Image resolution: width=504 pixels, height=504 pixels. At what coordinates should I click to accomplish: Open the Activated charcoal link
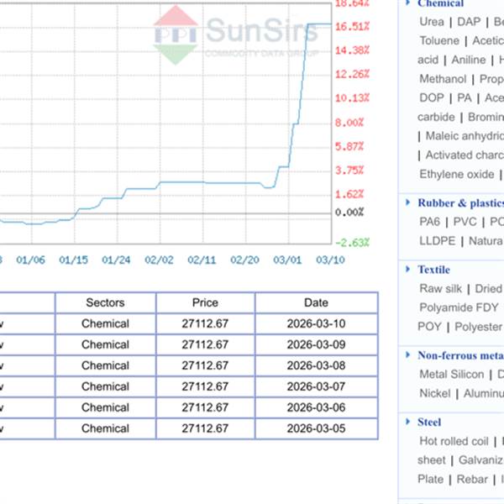(465, 155)
